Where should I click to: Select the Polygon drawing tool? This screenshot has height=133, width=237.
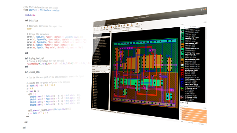[x=116, y=27]
